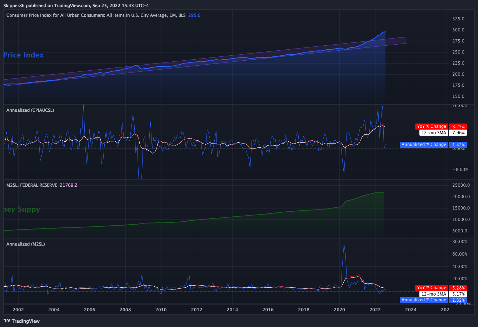Click the 2010 year on time axis
Image resolution: width=478 pixels, height=327 pixels.
[161, 310]
